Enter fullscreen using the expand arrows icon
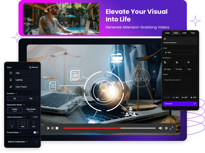 click(x=171, y=128)
